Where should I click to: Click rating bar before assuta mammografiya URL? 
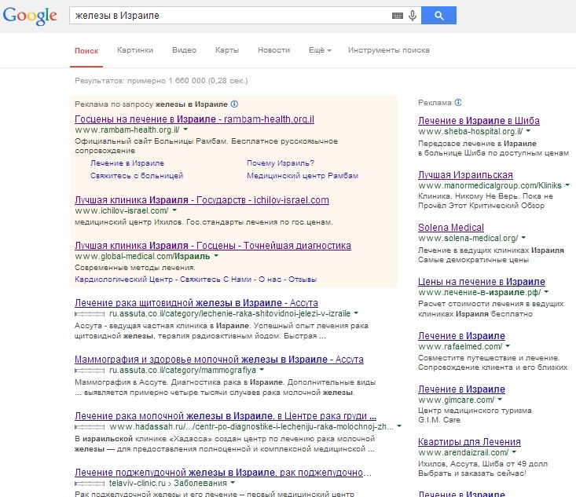pos(90,371)
